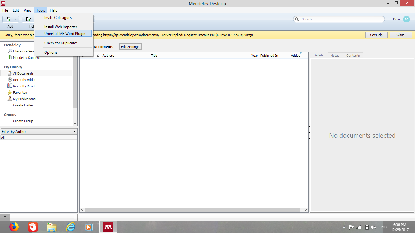Screen dimensions: 415x233
Task: Select All in the author filter list
Action: tap(39, 137)
